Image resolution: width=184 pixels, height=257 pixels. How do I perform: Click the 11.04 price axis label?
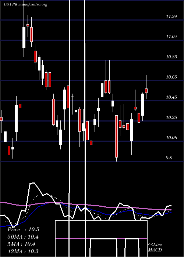[171, 37]
